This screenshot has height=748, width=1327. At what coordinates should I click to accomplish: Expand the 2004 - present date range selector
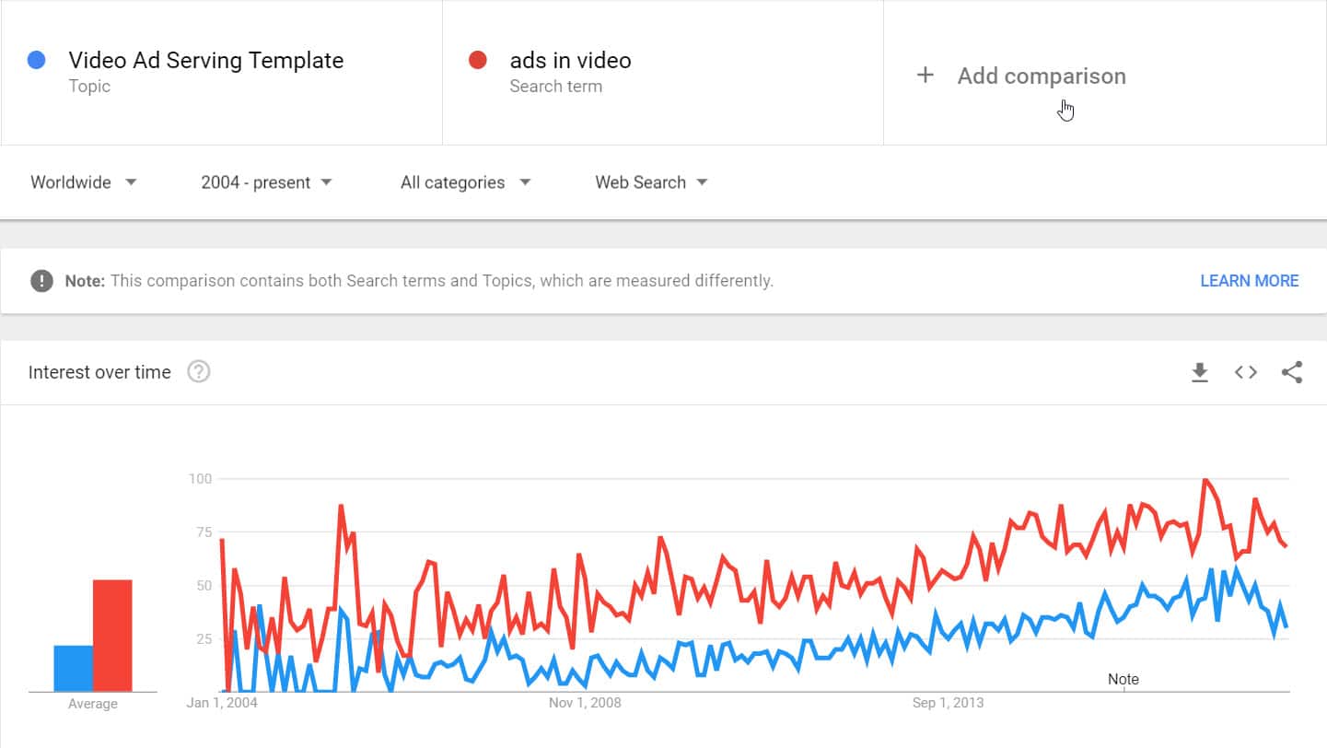pos(265,182)
